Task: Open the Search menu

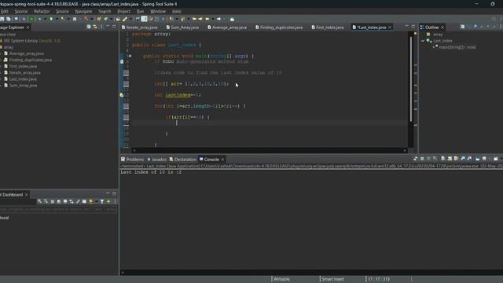Action: 105,11
